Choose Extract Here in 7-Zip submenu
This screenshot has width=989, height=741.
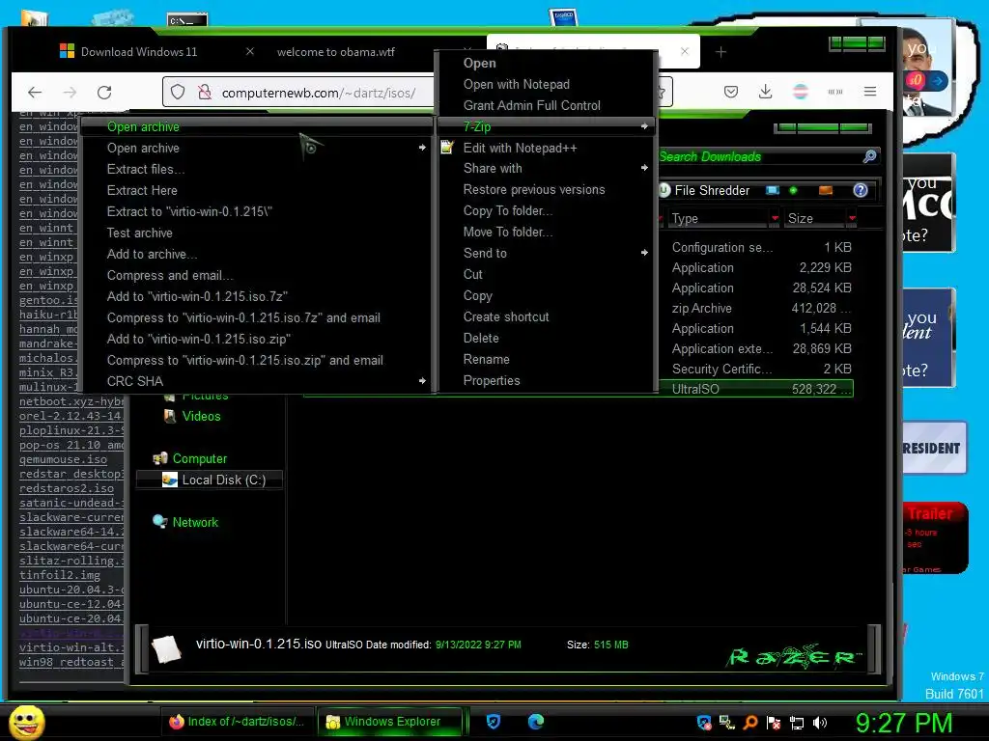[x=259, y=190]
